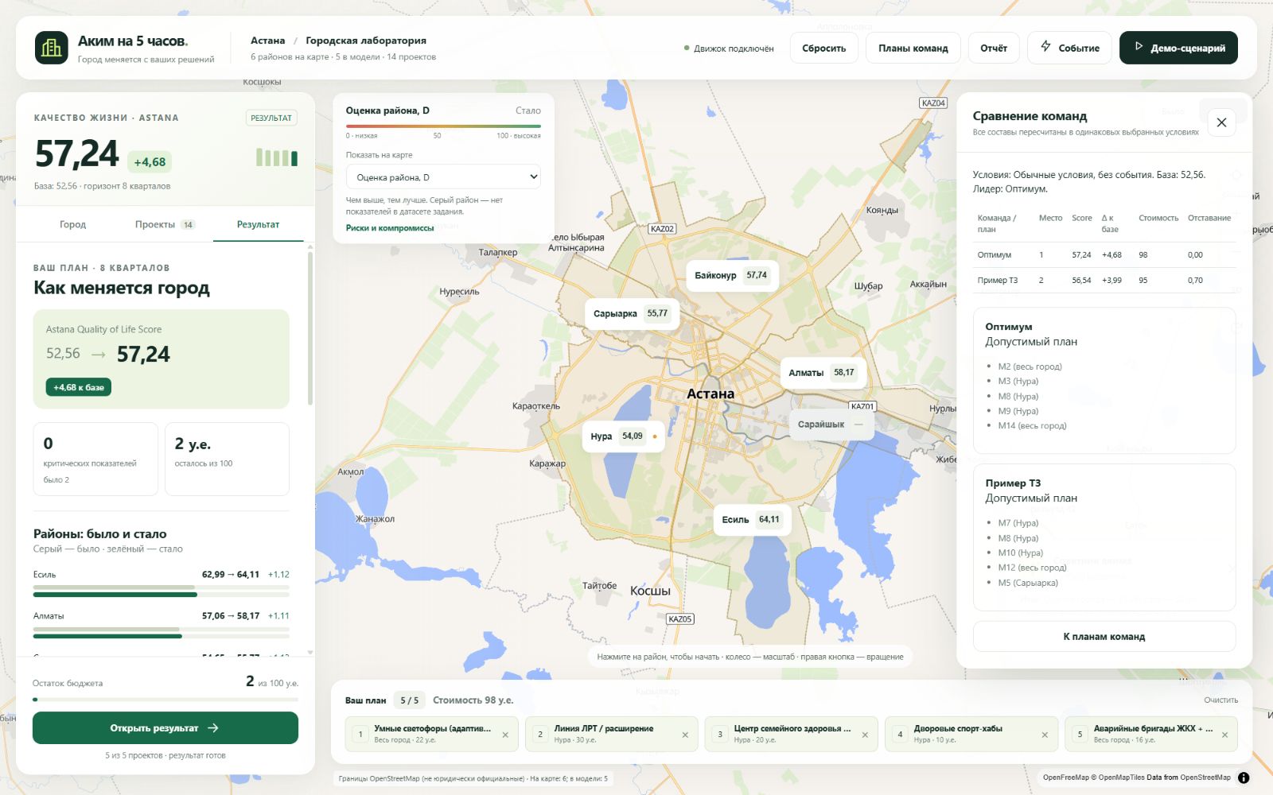Select the Результат tab

pos(258,224)
